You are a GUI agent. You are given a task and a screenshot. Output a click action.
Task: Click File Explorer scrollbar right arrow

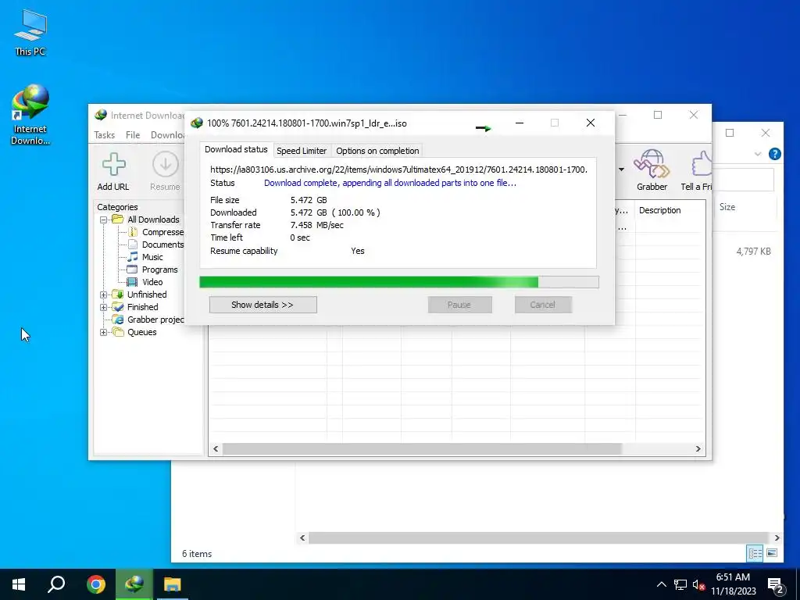[x=777, y=537]
